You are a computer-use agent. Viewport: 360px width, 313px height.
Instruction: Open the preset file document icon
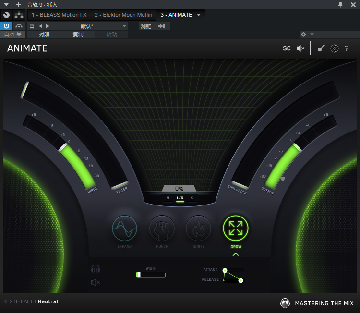32,26
